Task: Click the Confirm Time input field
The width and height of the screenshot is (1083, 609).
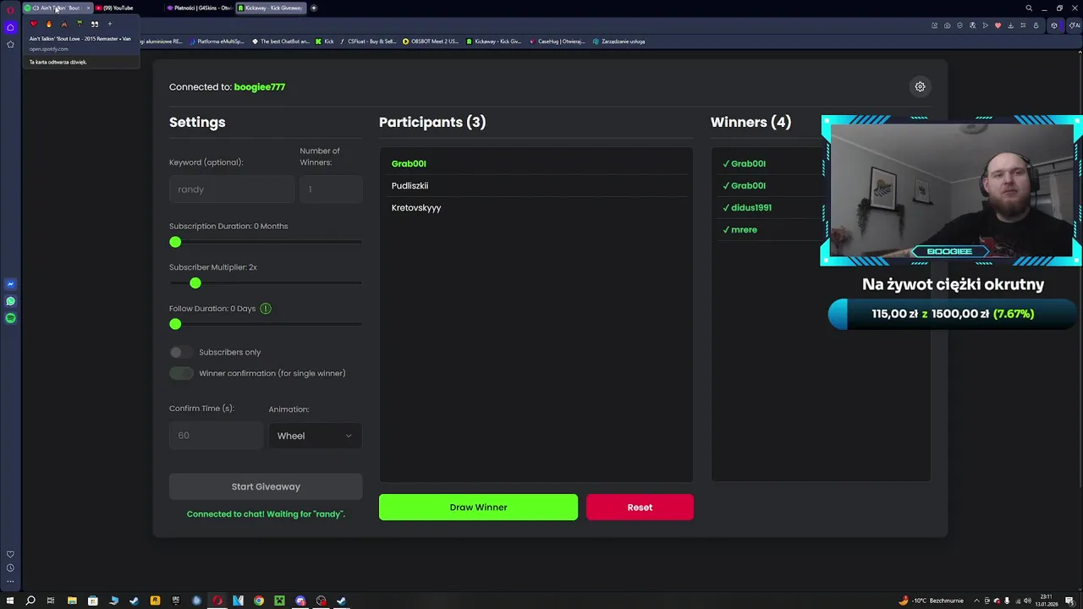Action: 216,436
